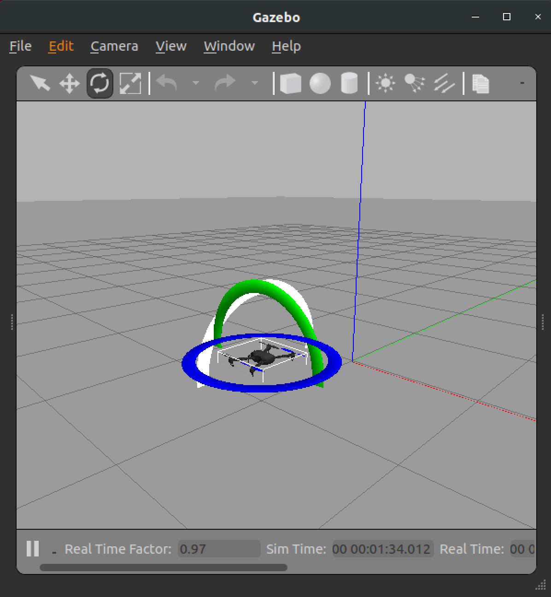Switch to the translate mode tool

point(69,83)
